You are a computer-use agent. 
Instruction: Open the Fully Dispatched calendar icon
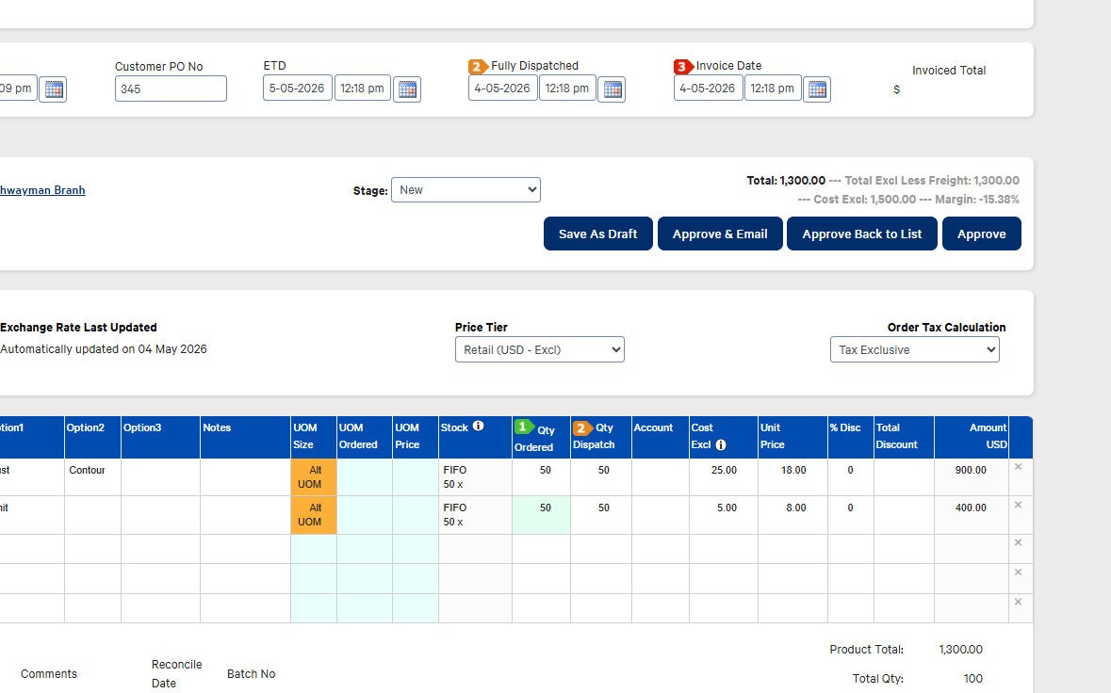(612, 89)
